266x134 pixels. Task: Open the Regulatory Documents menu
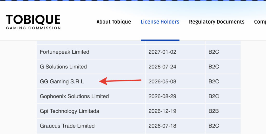point(216,22)
